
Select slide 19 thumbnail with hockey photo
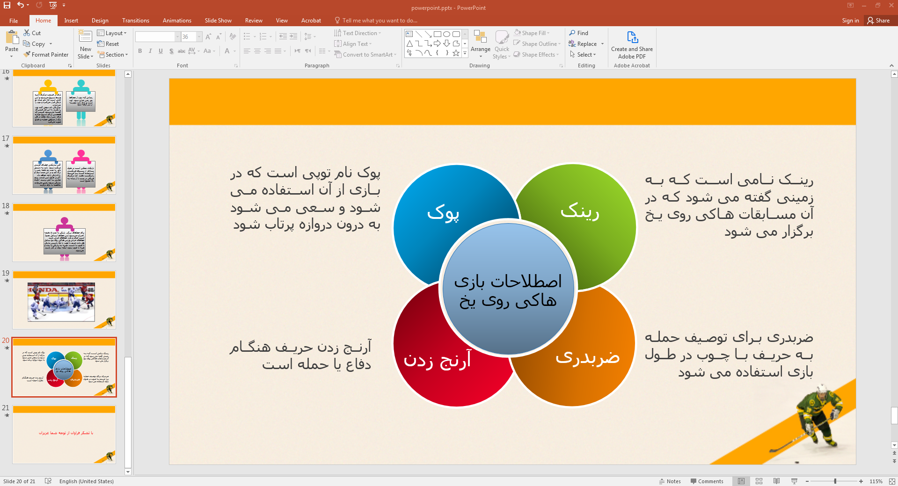point(64,300)
